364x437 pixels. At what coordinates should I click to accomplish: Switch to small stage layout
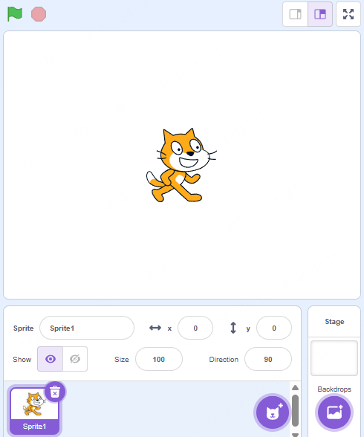tap(295, 14)
